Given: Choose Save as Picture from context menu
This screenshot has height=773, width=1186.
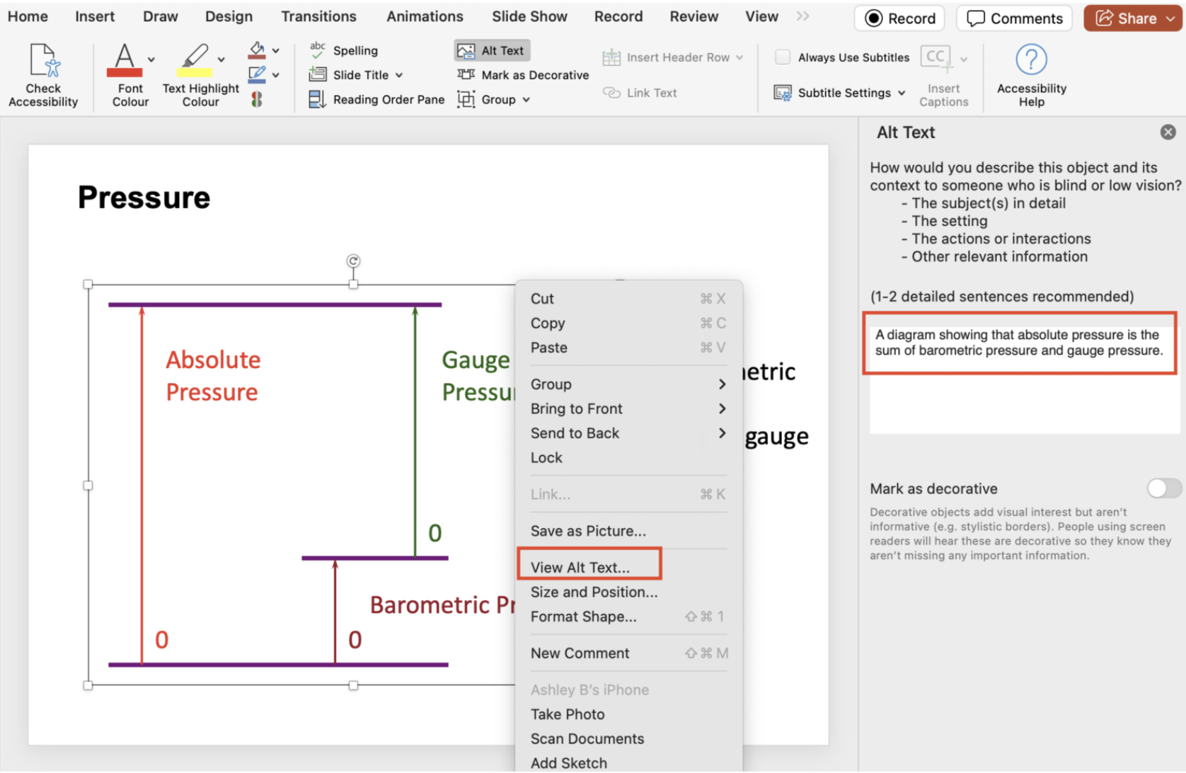Looking at the screenshot, I should point(628,531).
